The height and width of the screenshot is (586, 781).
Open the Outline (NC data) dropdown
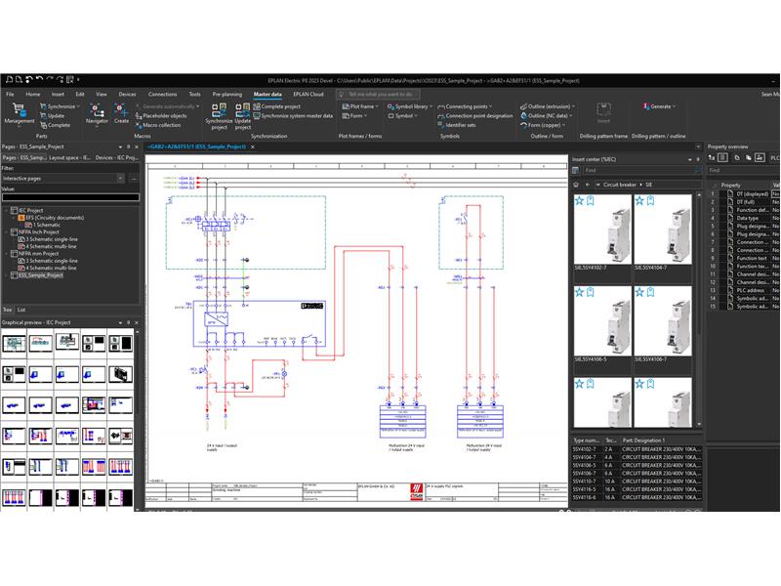(547, 115)
